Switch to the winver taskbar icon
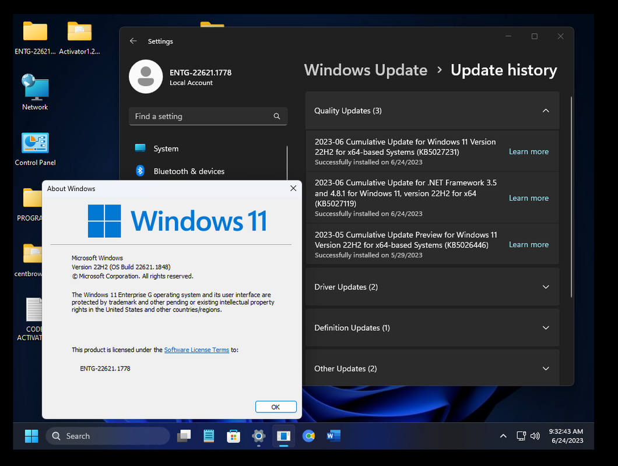Screen dimensions: 618x466 pyautogui.click(x=284, y=436)
